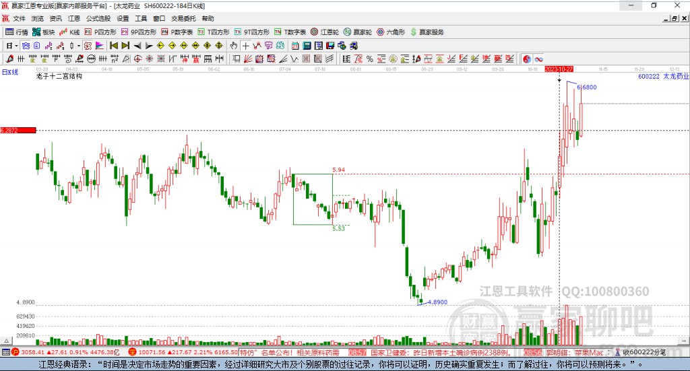
Task: Open the 文件 menu
Action: tap(20, 18)
